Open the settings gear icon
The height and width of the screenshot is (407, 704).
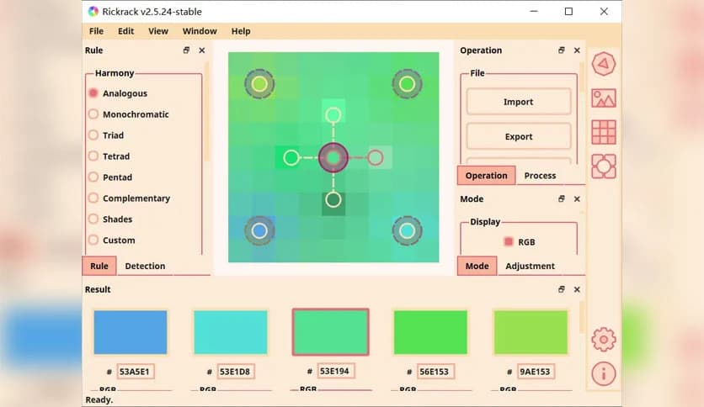603,340
